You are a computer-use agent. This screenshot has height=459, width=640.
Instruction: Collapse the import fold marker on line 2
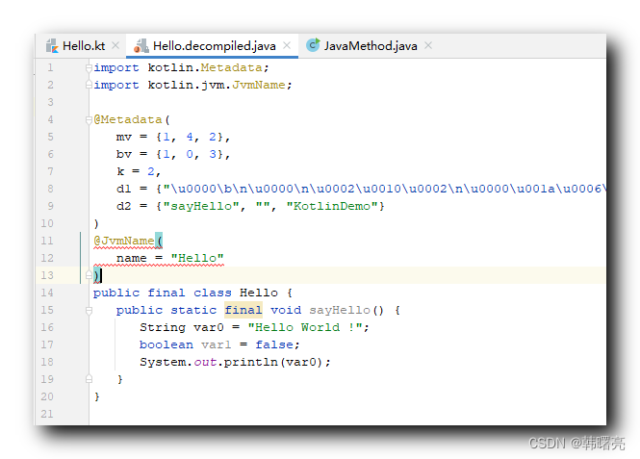point(89,85)
